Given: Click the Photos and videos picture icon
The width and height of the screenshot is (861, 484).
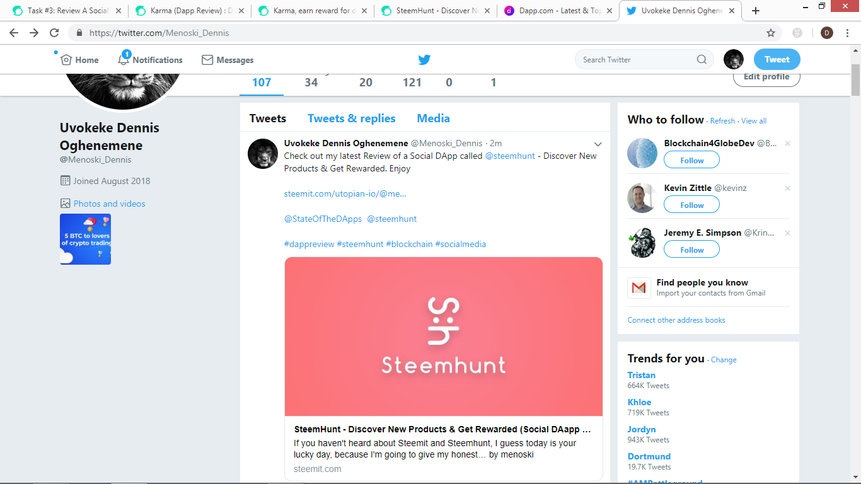Looking at the screenshot, I should (65, 204).
